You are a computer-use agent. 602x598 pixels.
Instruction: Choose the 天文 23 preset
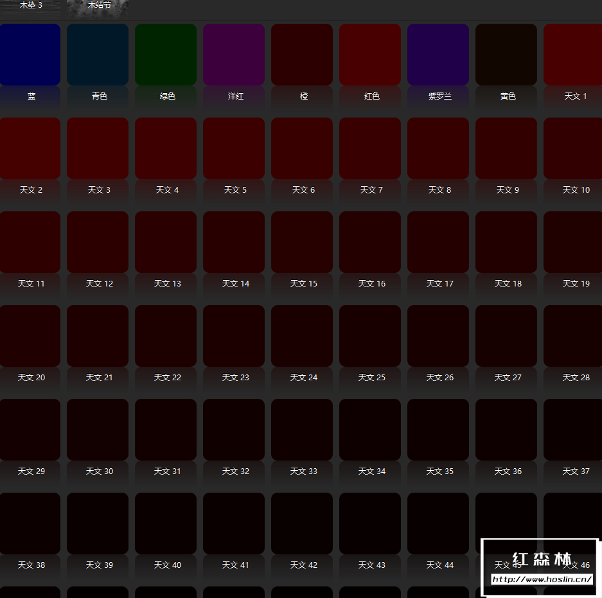[234, 336]
